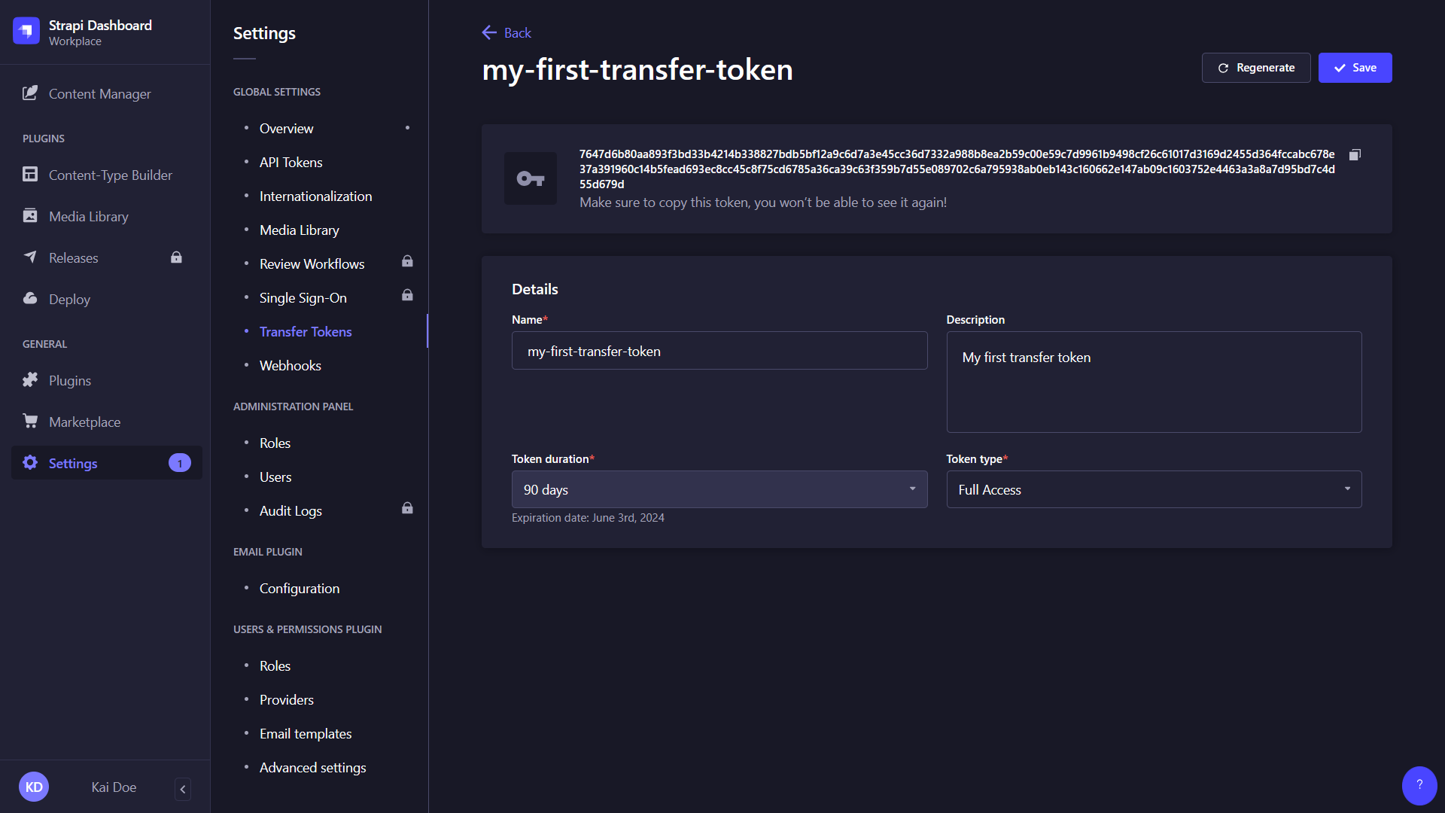Click the KD user avatar
Image resolution: width=1445 pixels, height=813 pixels.
pyautogui.click(x=34, y=786)
